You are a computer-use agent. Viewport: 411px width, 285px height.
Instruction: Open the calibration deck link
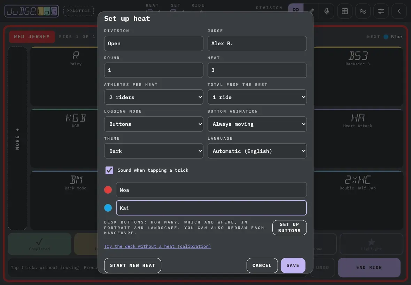coord(157,246)
